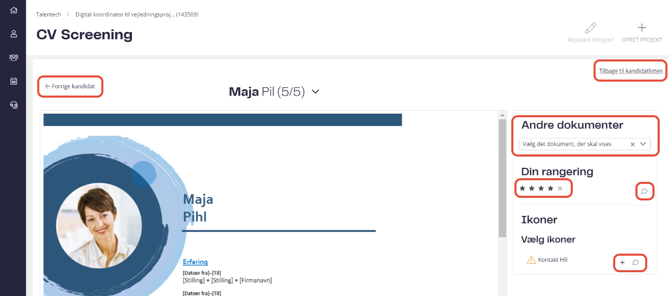The width and height of the screenshot is (669, 296).
Task: Open Digital koordinator project breadcrumb
Action: 137,14
